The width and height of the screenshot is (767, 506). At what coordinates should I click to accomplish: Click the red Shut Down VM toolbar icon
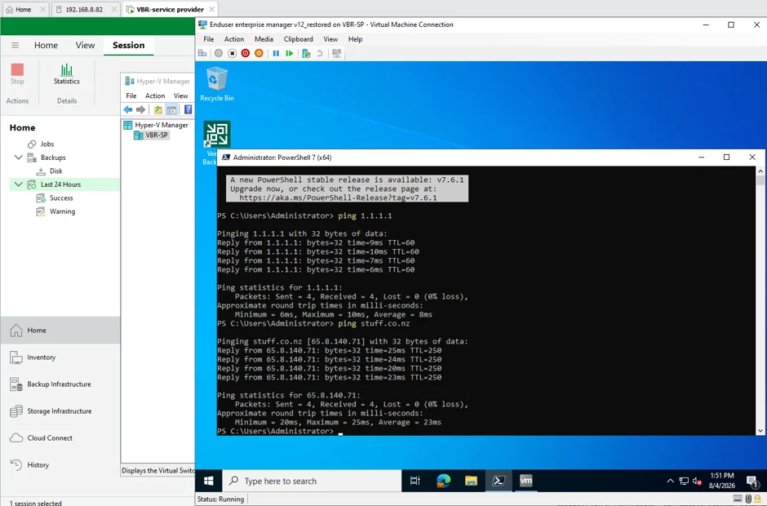click(246, 53)
